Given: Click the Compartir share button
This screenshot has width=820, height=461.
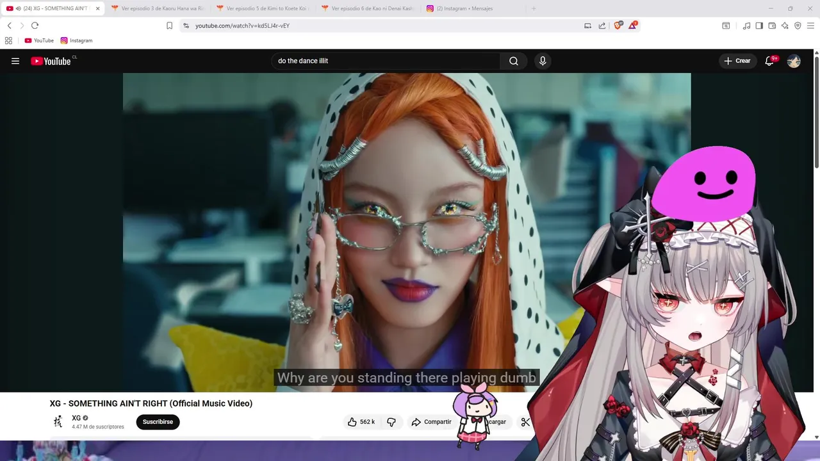Looking at the screenshot, I should pos(432,422).
